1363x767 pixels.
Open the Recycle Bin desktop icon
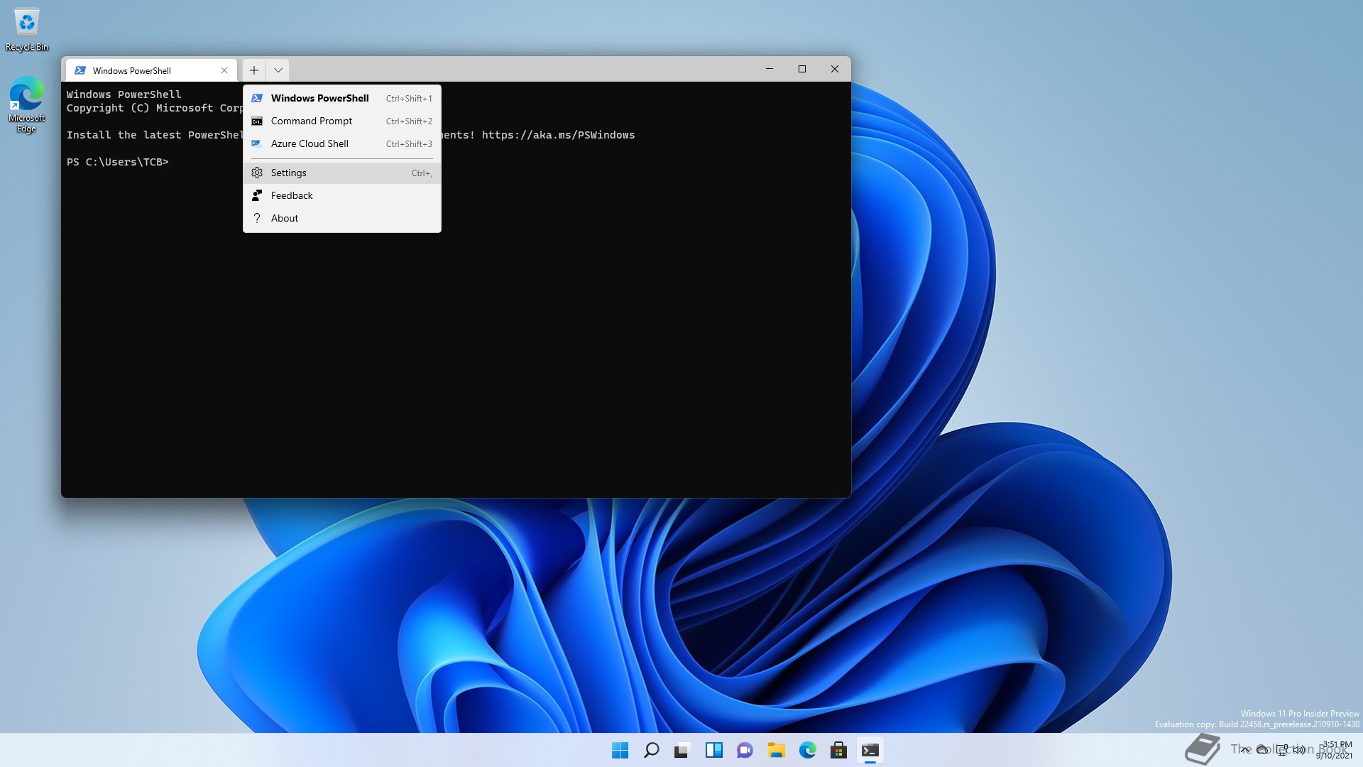[27, 30]
